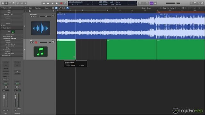This screenshot has height=115, width=205.
Task: Open Smart Controls button
Action: (18, 3)
